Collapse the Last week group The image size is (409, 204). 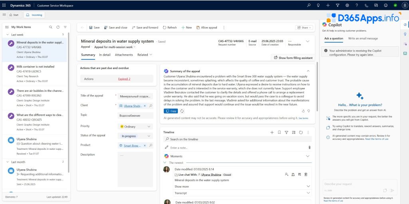coord(7,35)
